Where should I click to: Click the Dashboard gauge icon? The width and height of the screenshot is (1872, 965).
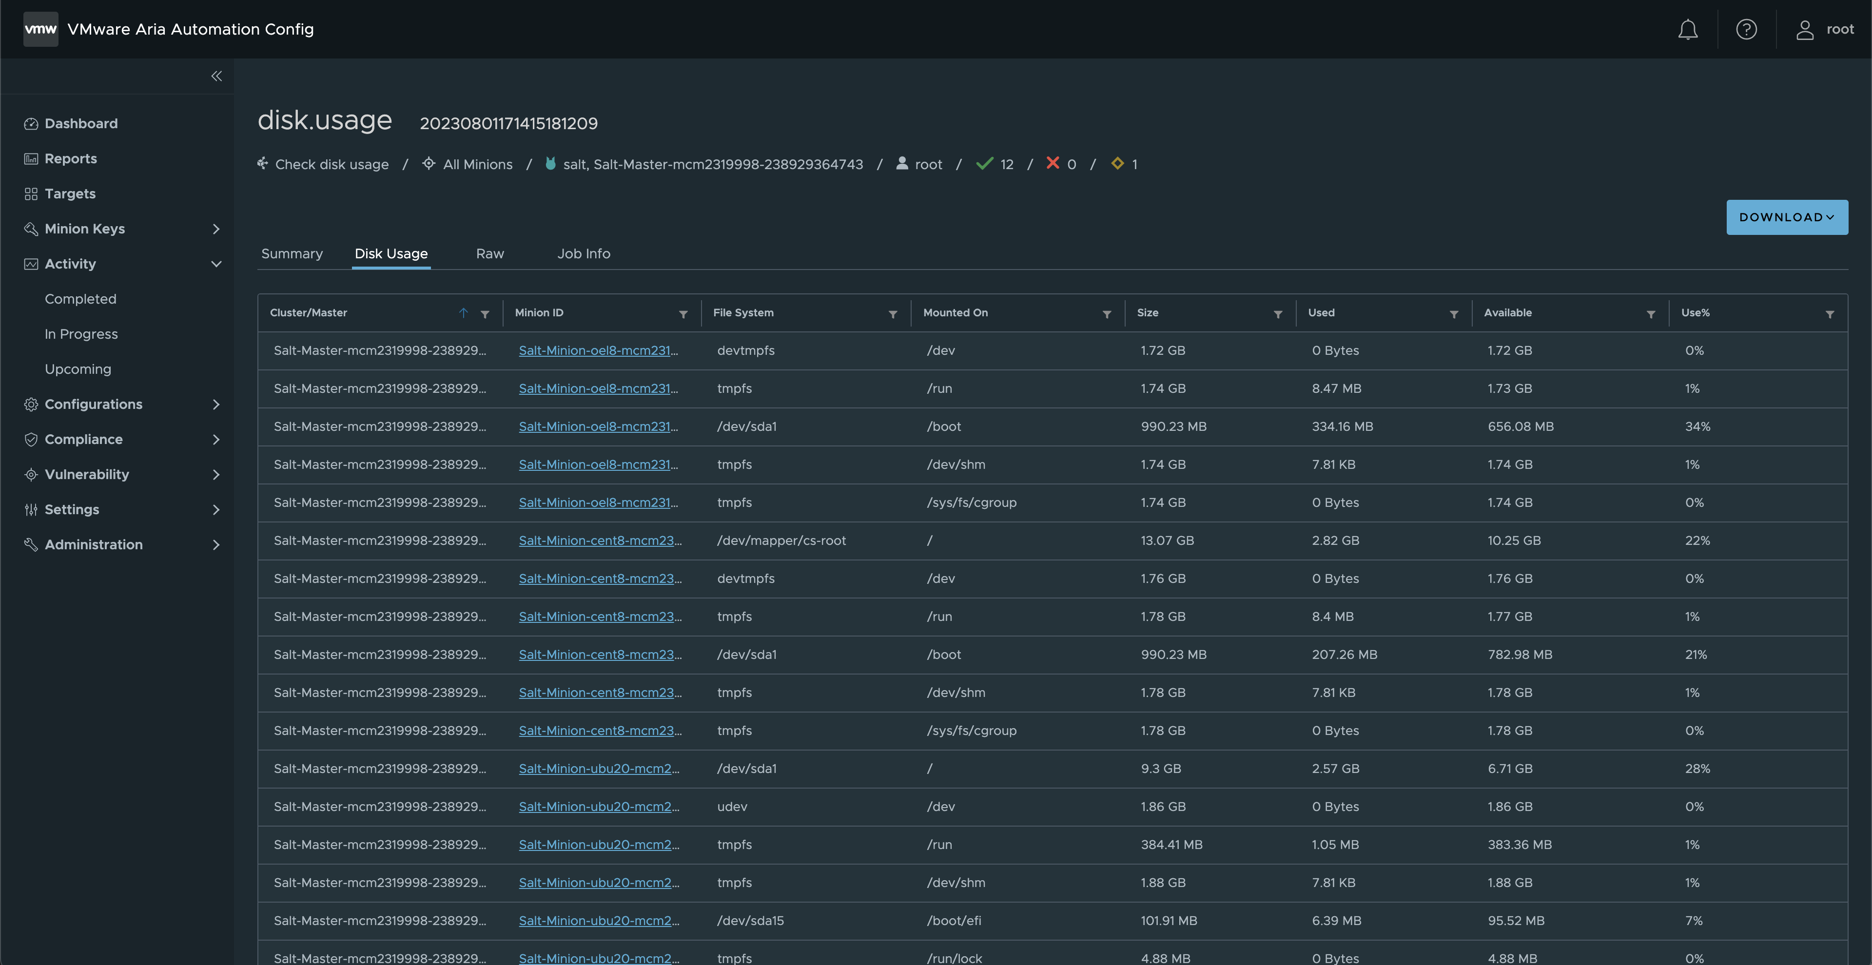point(31,123)
